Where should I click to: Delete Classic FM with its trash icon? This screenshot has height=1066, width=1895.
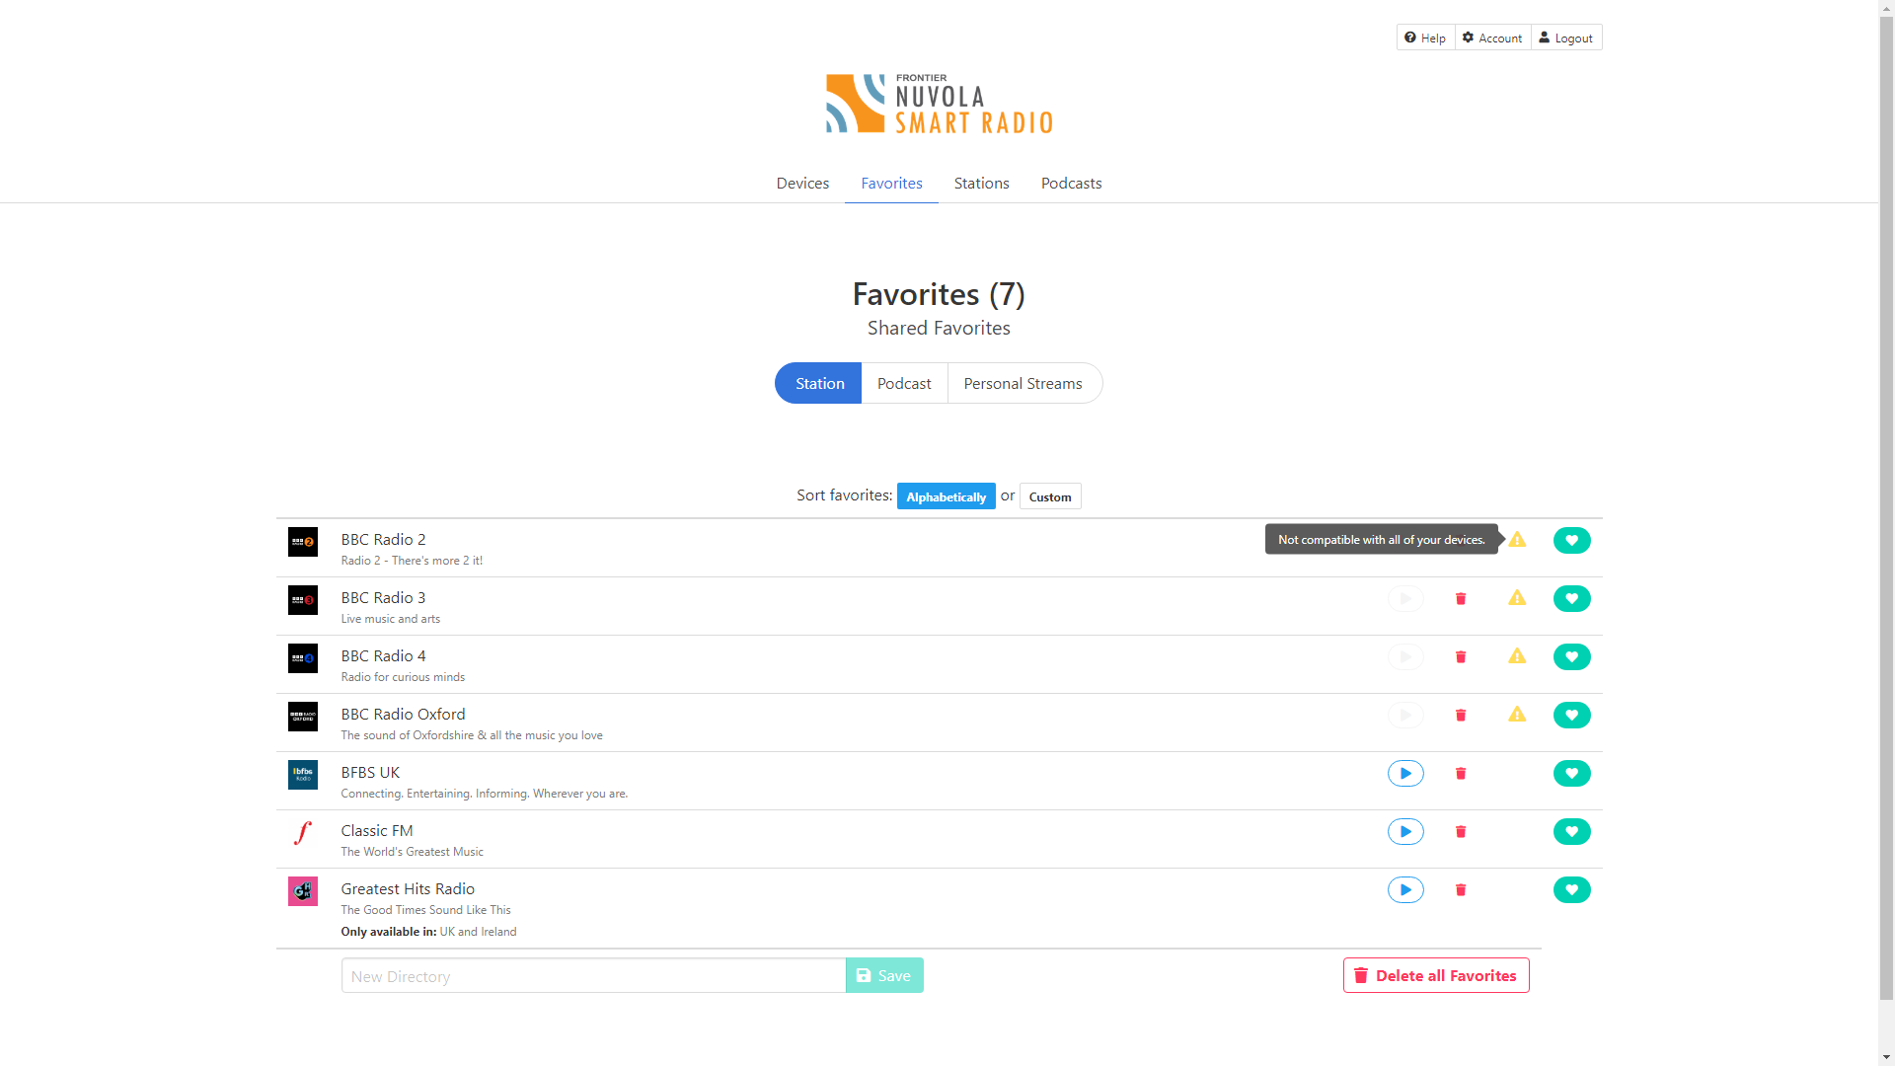1461,832
